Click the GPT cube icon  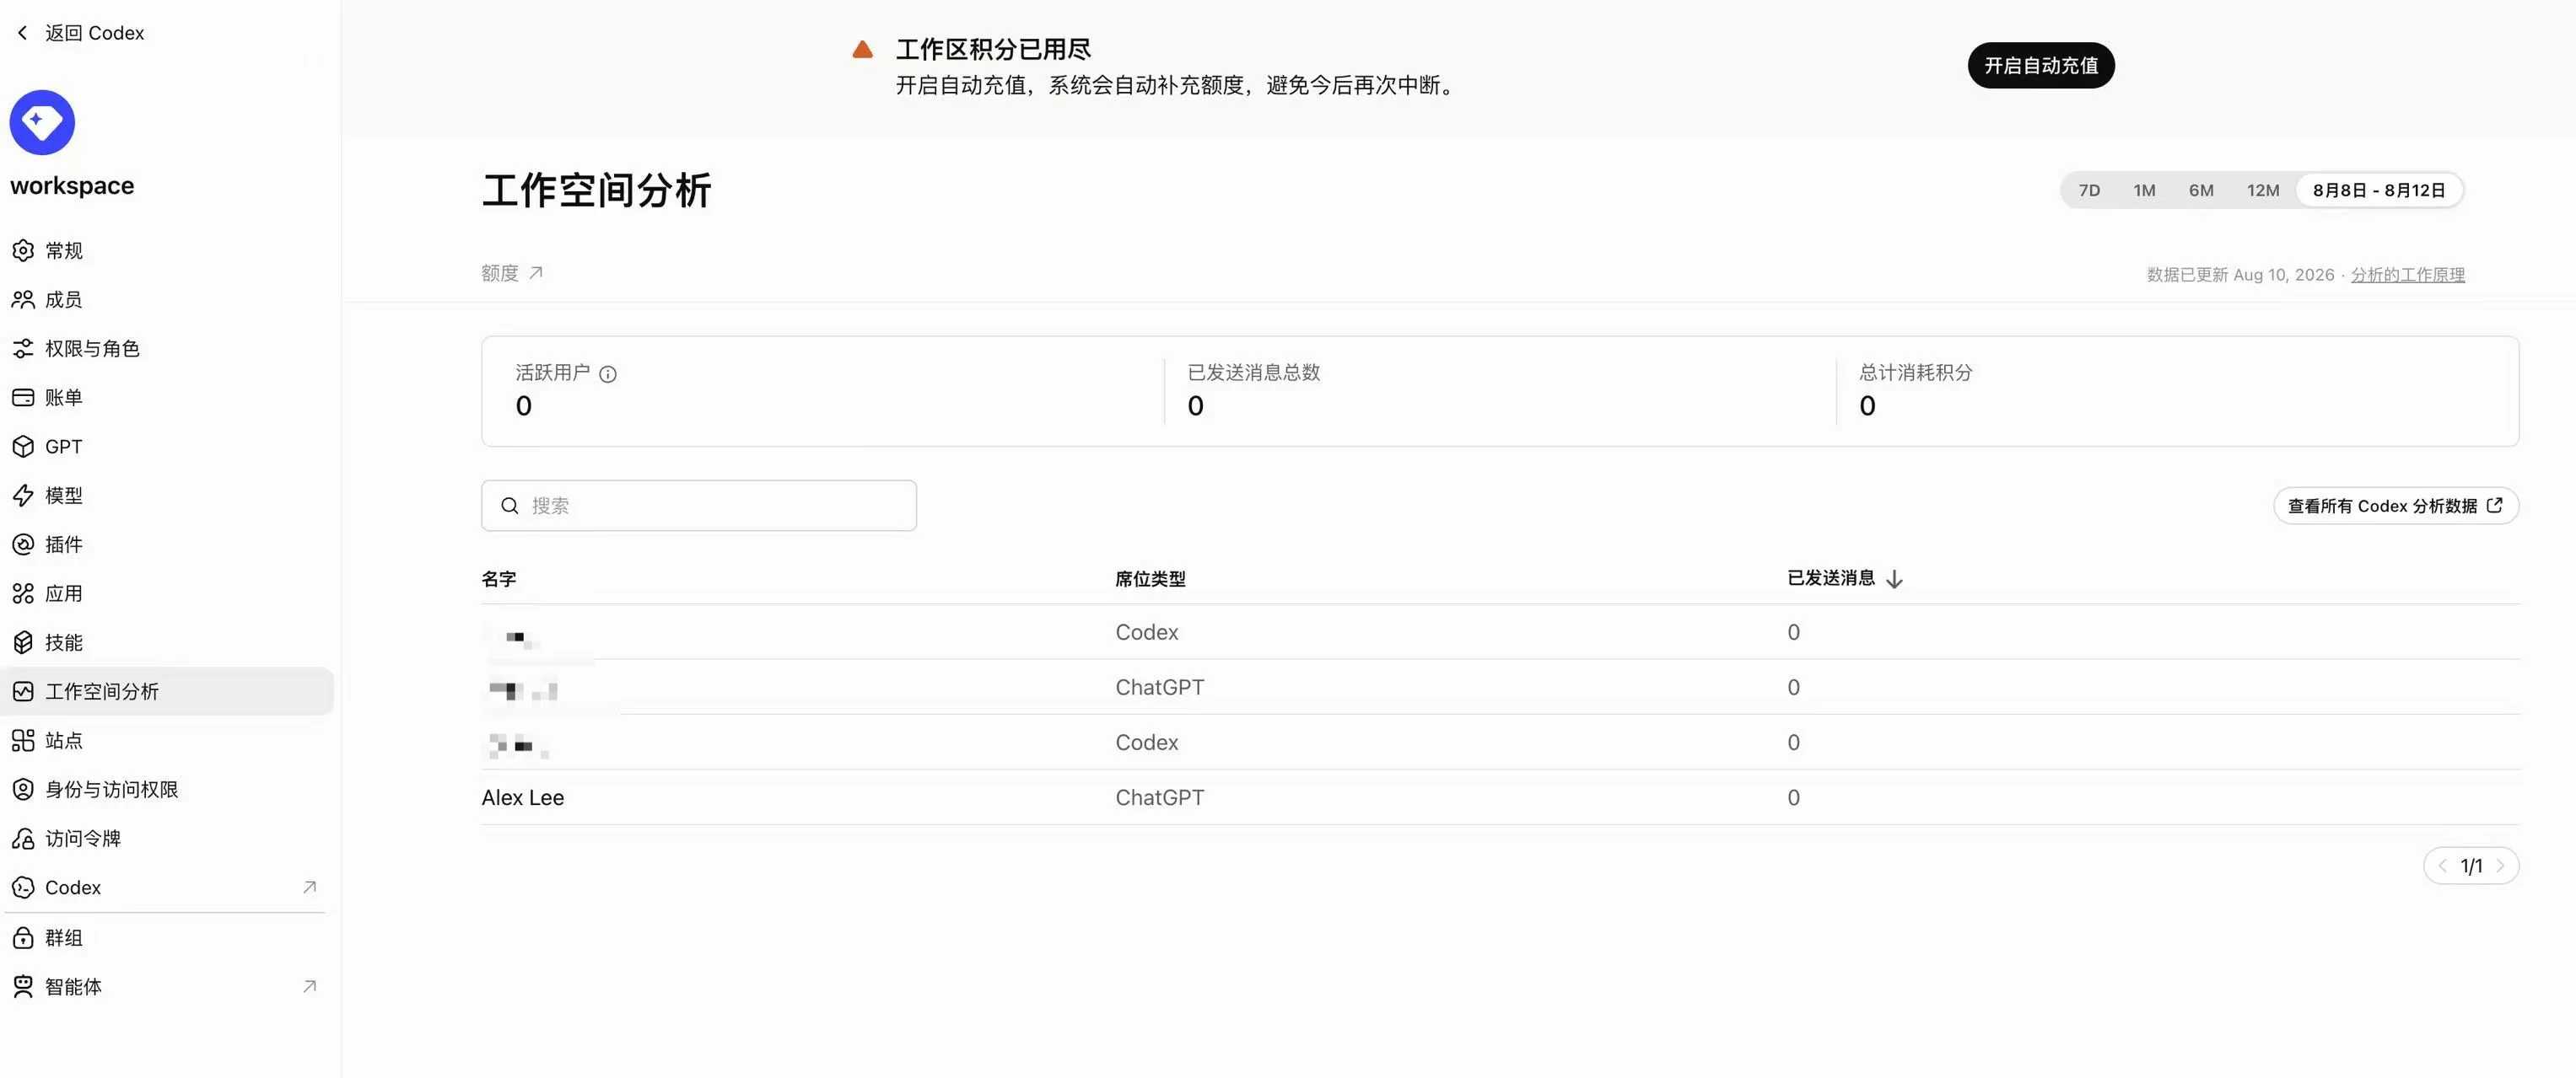coord(23,447)
